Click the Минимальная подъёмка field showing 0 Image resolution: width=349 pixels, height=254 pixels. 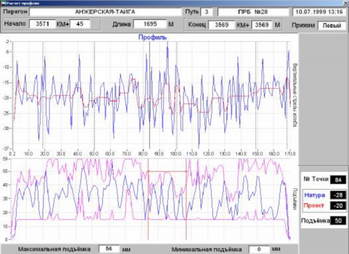259,249
